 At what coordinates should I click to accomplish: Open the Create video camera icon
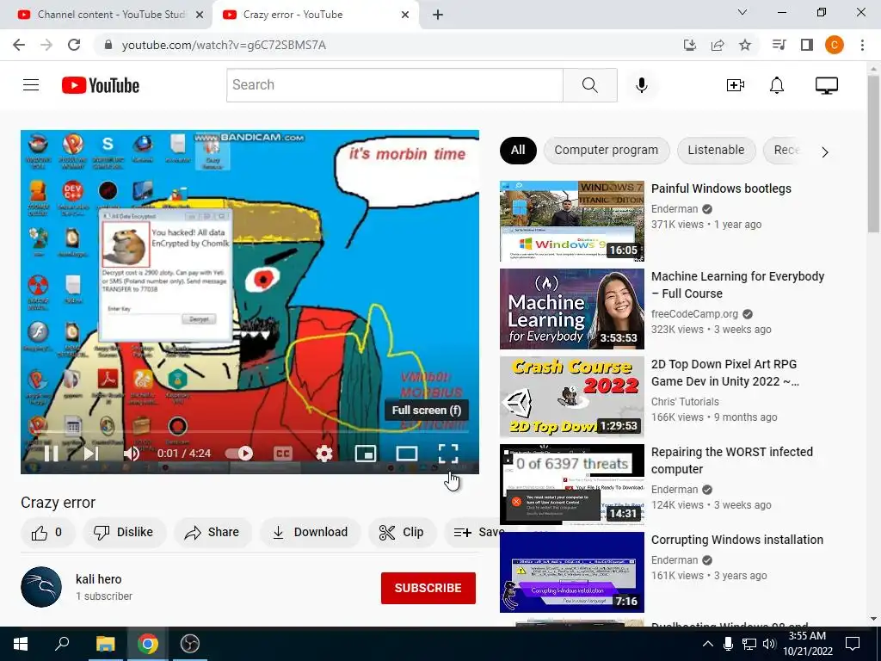tap(735, 85)
